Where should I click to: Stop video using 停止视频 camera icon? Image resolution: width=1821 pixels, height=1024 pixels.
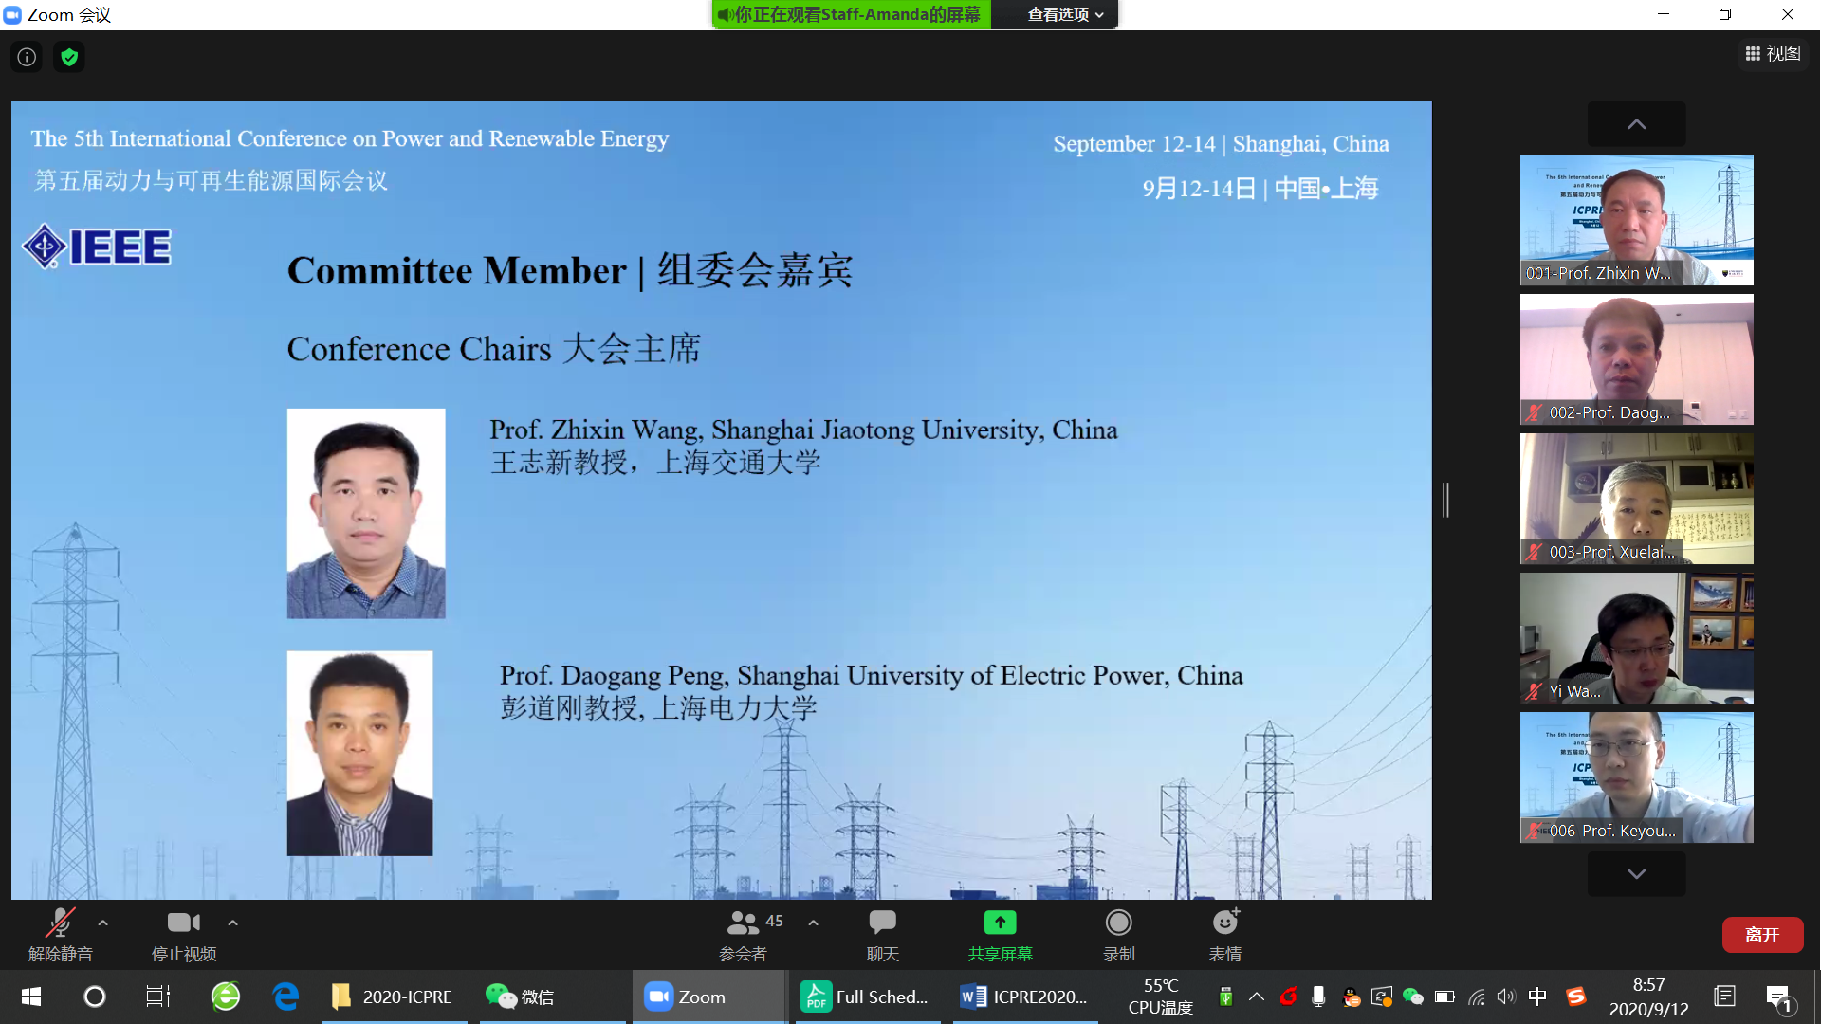pos(183,923)
